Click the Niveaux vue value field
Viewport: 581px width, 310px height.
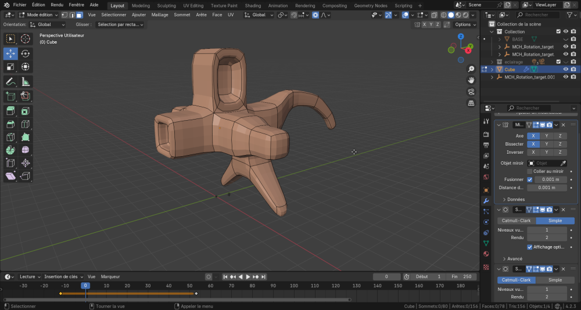coord(546,230)
